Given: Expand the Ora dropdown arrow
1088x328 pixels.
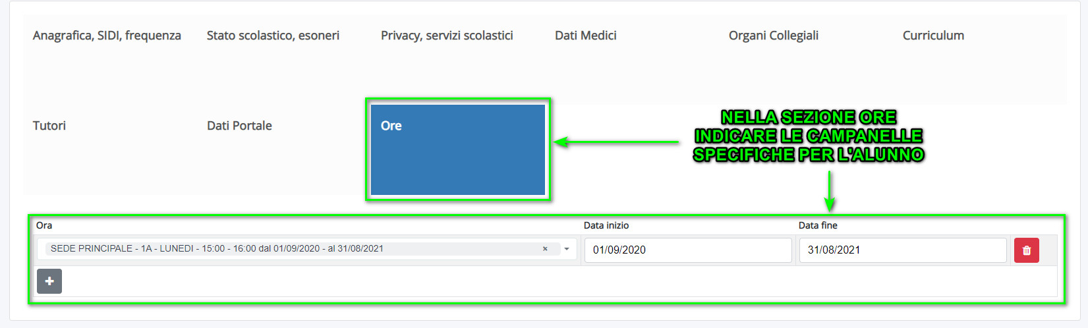Looking at the screenshot, I should 567,249.
